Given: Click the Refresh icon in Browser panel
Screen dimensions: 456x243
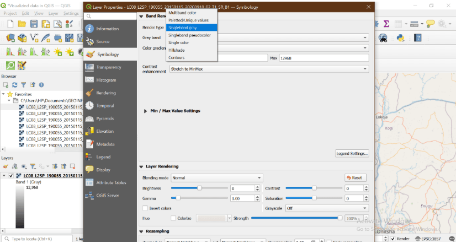Looking at the screenshot, I should (x=15, y=85).
